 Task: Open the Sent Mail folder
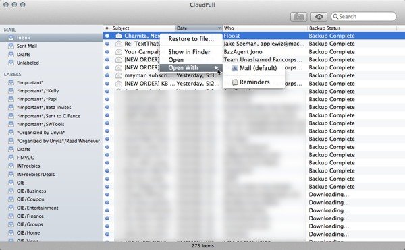[x=51, y=46]
